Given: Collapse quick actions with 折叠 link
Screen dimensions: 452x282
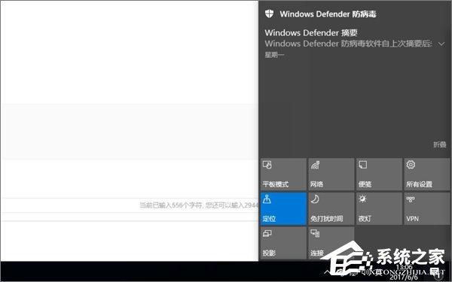Looking at the screenshot, I should pos(440,144).
